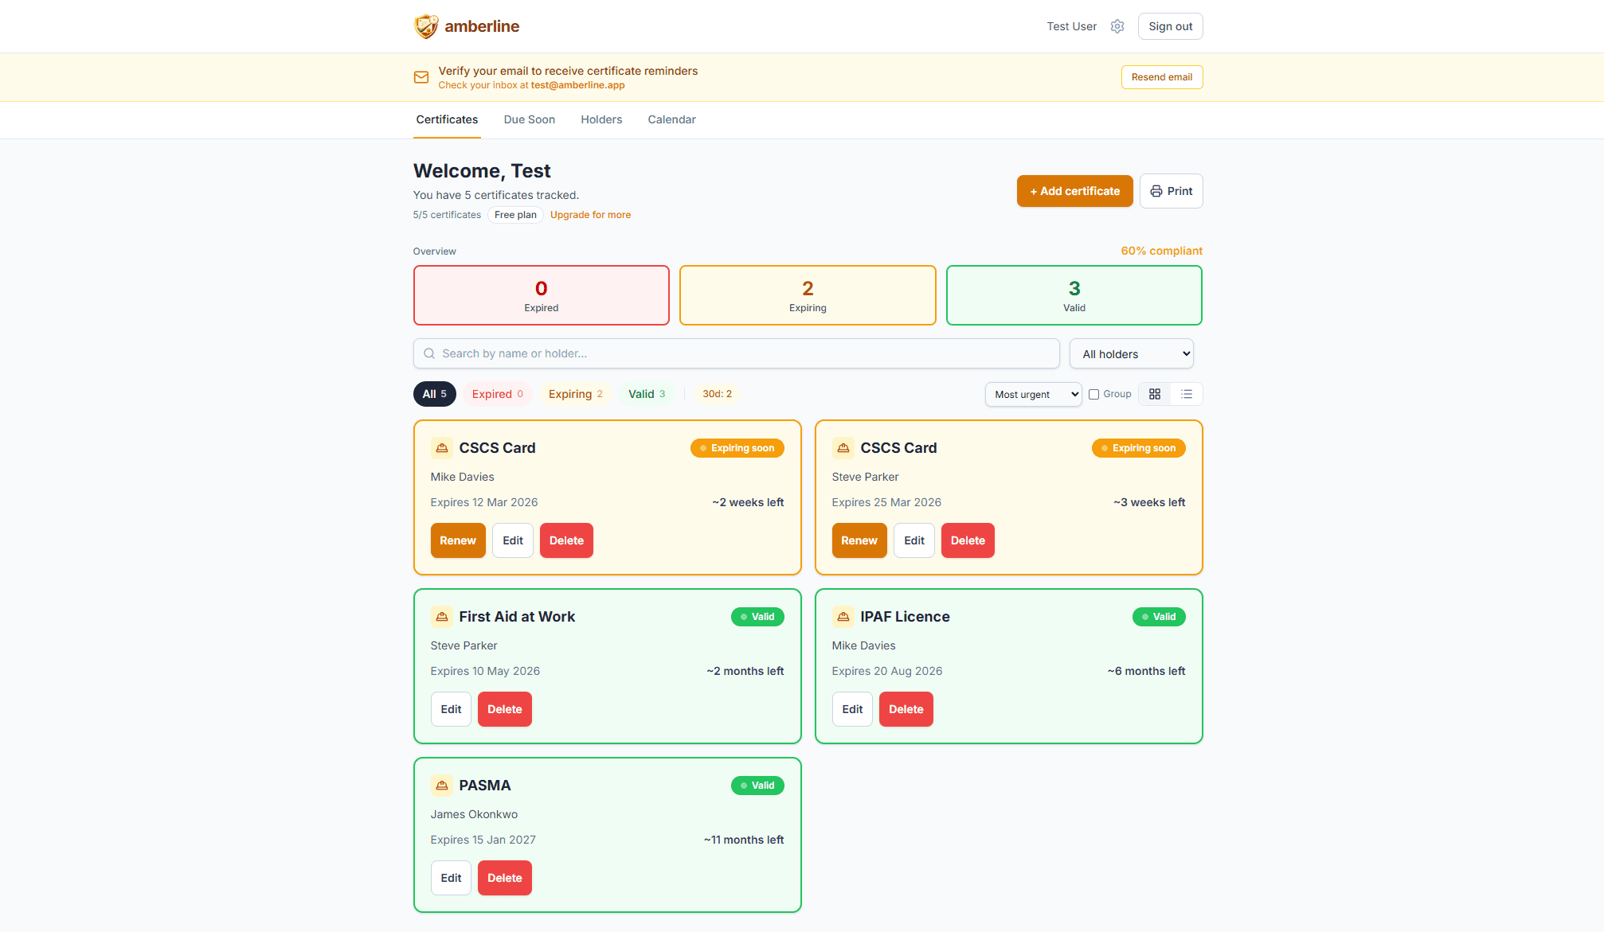This screenshot has height=932, width=1604.
Task: Click hard hat icon on PASMA card
Action: 442,786
